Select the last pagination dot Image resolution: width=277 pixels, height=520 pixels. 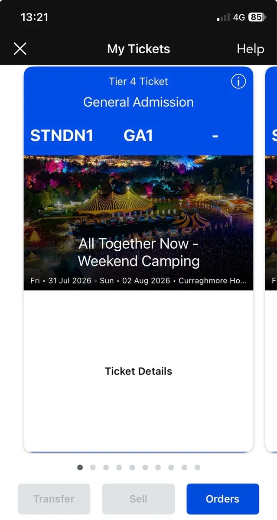pos(197,467)
